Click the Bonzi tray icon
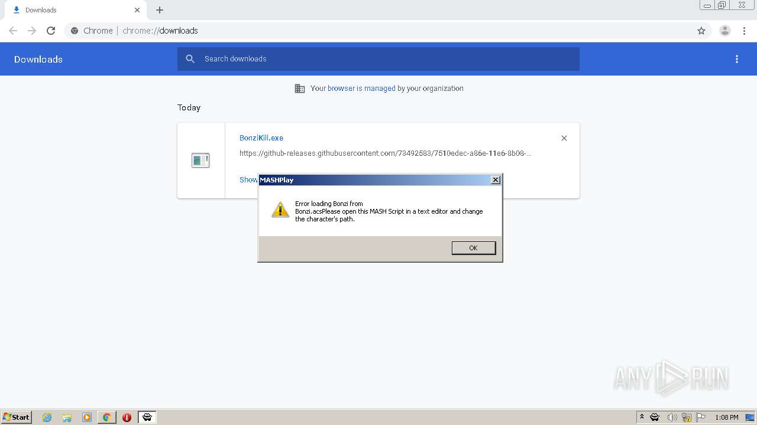 pos(655,417)
